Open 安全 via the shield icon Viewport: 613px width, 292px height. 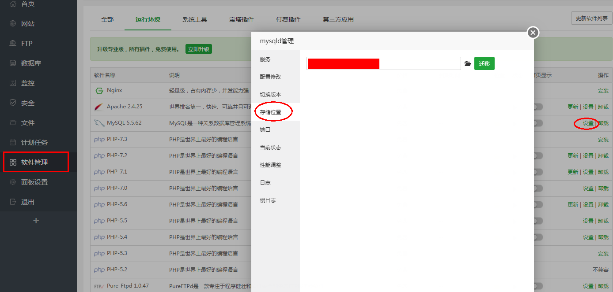(13, 103)
